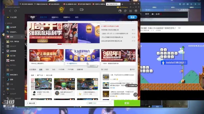This screenshot has height=114, width=204.
Task: Click the blue 活动 button
Action: [132, 17]
